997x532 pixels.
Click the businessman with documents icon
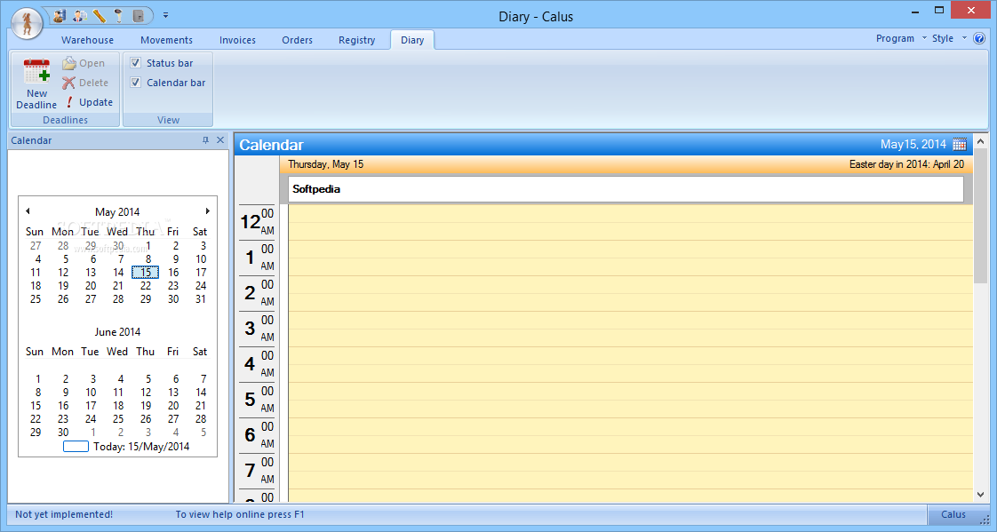[x=79, y=15]
